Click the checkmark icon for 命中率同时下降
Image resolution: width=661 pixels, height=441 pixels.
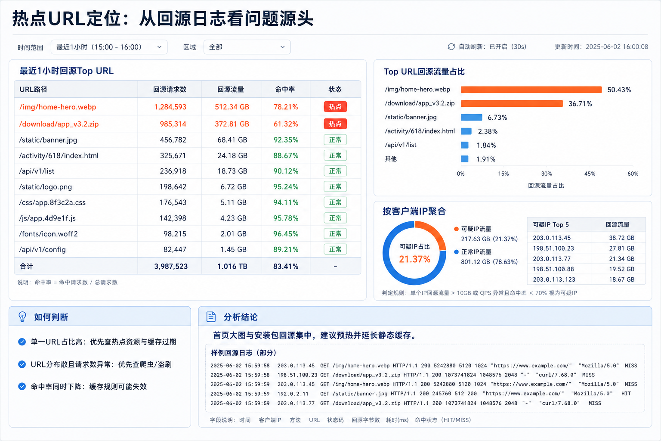pyautogui.click(x=22, y=386)
